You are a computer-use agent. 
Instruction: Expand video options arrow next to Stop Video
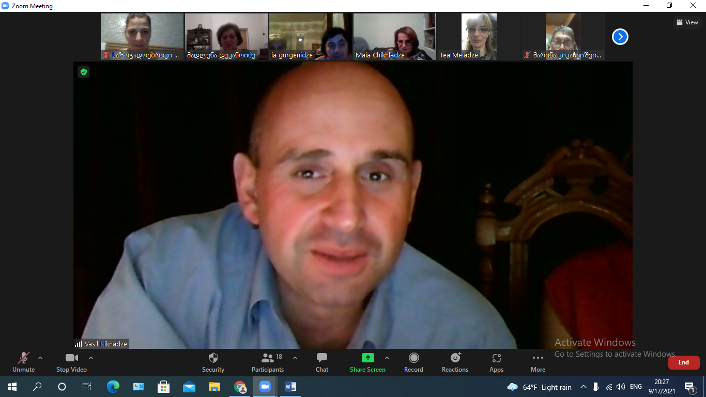[x=91, y=358]
